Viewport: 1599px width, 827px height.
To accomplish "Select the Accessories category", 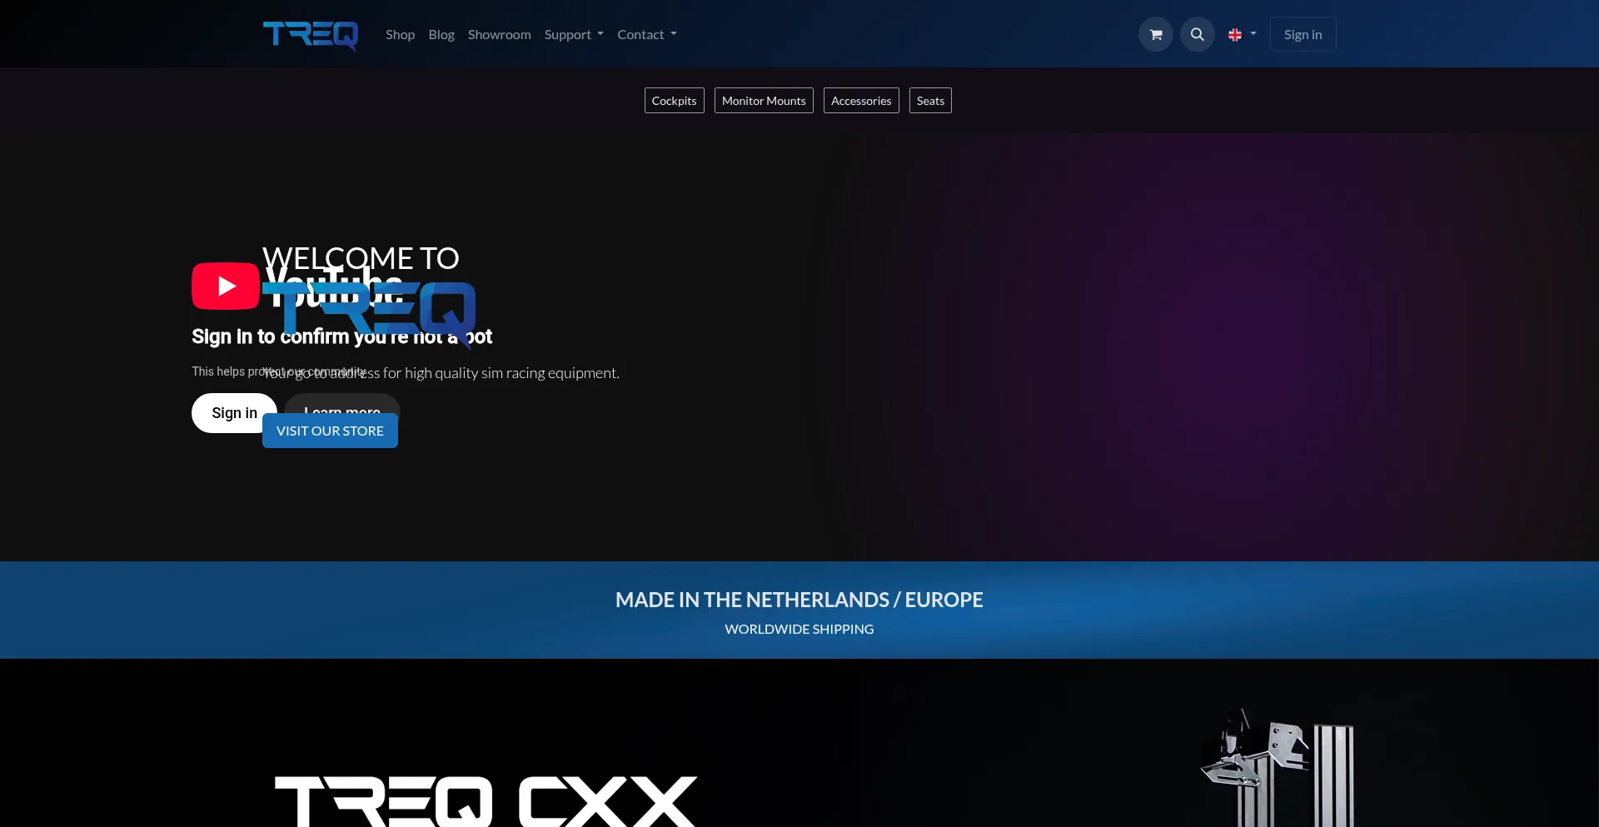I will coord(861,101).
